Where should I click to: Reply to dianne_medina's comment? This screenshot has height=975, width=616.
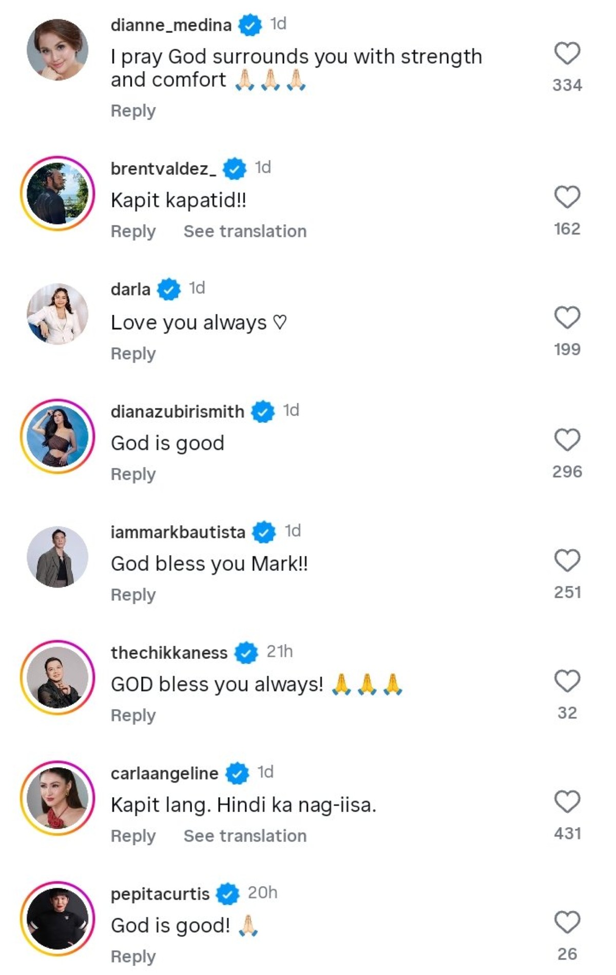[133, 111]
